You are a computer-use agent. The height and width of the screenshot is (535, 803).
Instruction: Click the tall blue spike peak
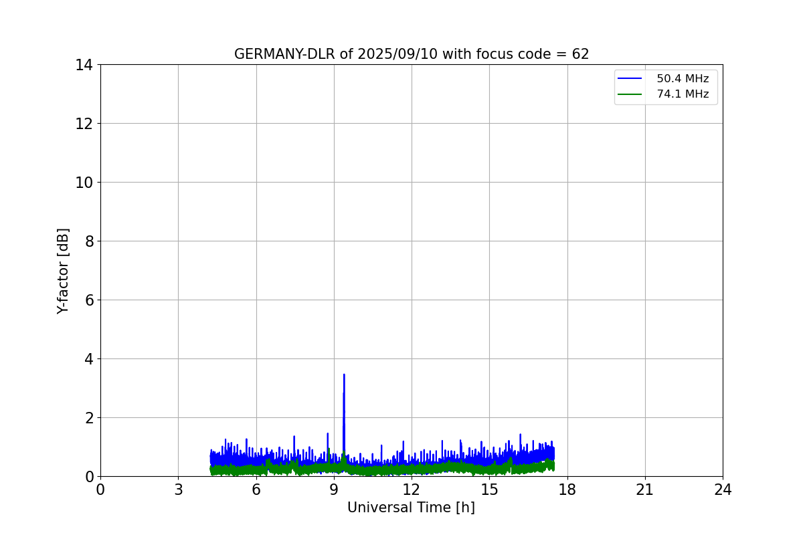344,375
